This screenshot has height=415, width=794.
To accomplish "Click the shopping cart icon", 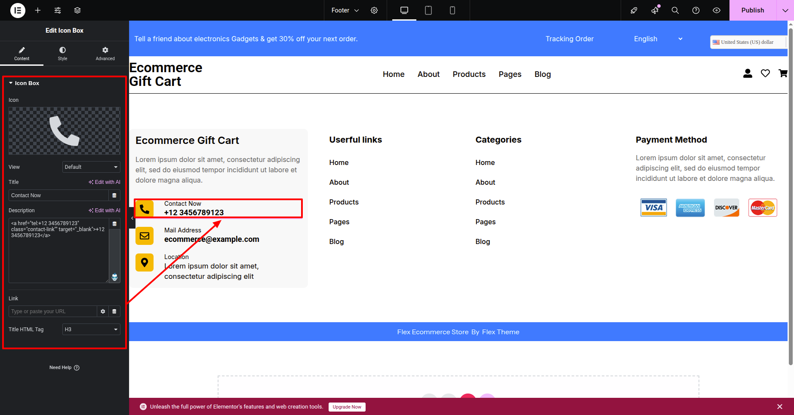I will click(783, 73).
